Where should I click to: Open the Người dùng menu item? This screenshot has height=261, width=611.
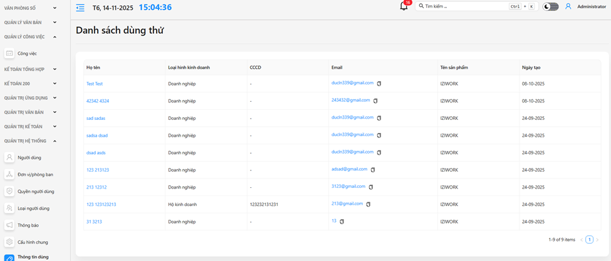coord(29,158)
